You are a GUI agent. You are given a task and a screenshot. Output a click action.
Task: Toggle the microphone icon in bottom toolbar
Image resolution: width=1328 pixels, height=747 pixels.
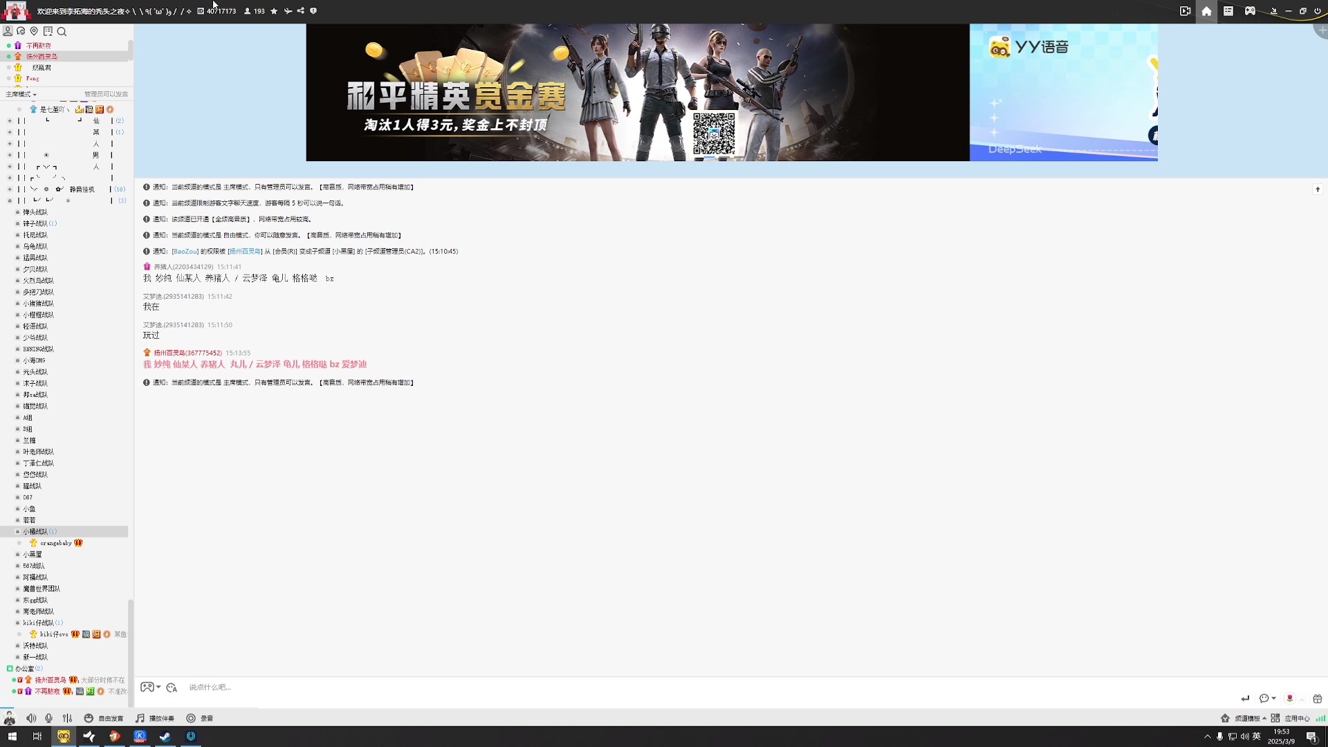click(48, 718)
